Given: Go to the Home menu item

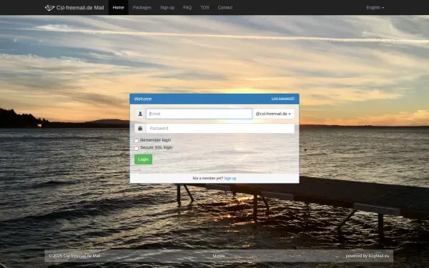Looking at the screenshot, I should 118,7.
